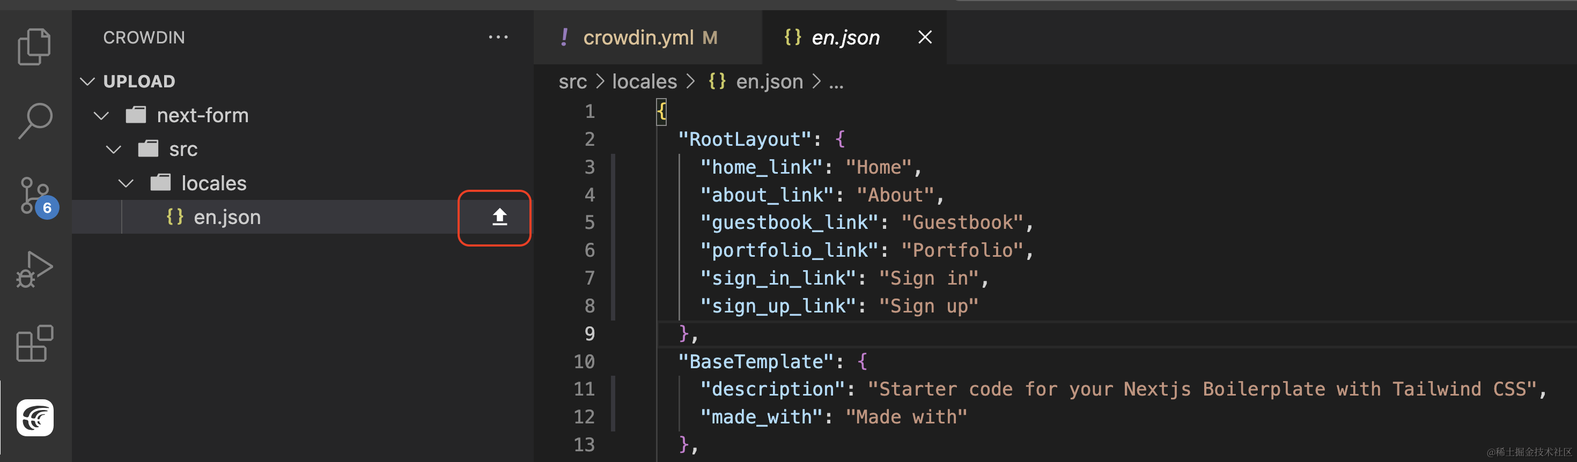Image resolution: width=1577 pixels, height=462 pixels.
Task: Click locales in the breadcrumb path
Action: pos(644,81)
